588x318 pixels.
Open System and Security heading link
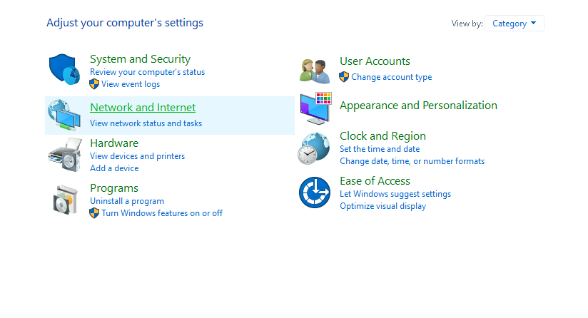pyautogui.click(x=141, y=59)
